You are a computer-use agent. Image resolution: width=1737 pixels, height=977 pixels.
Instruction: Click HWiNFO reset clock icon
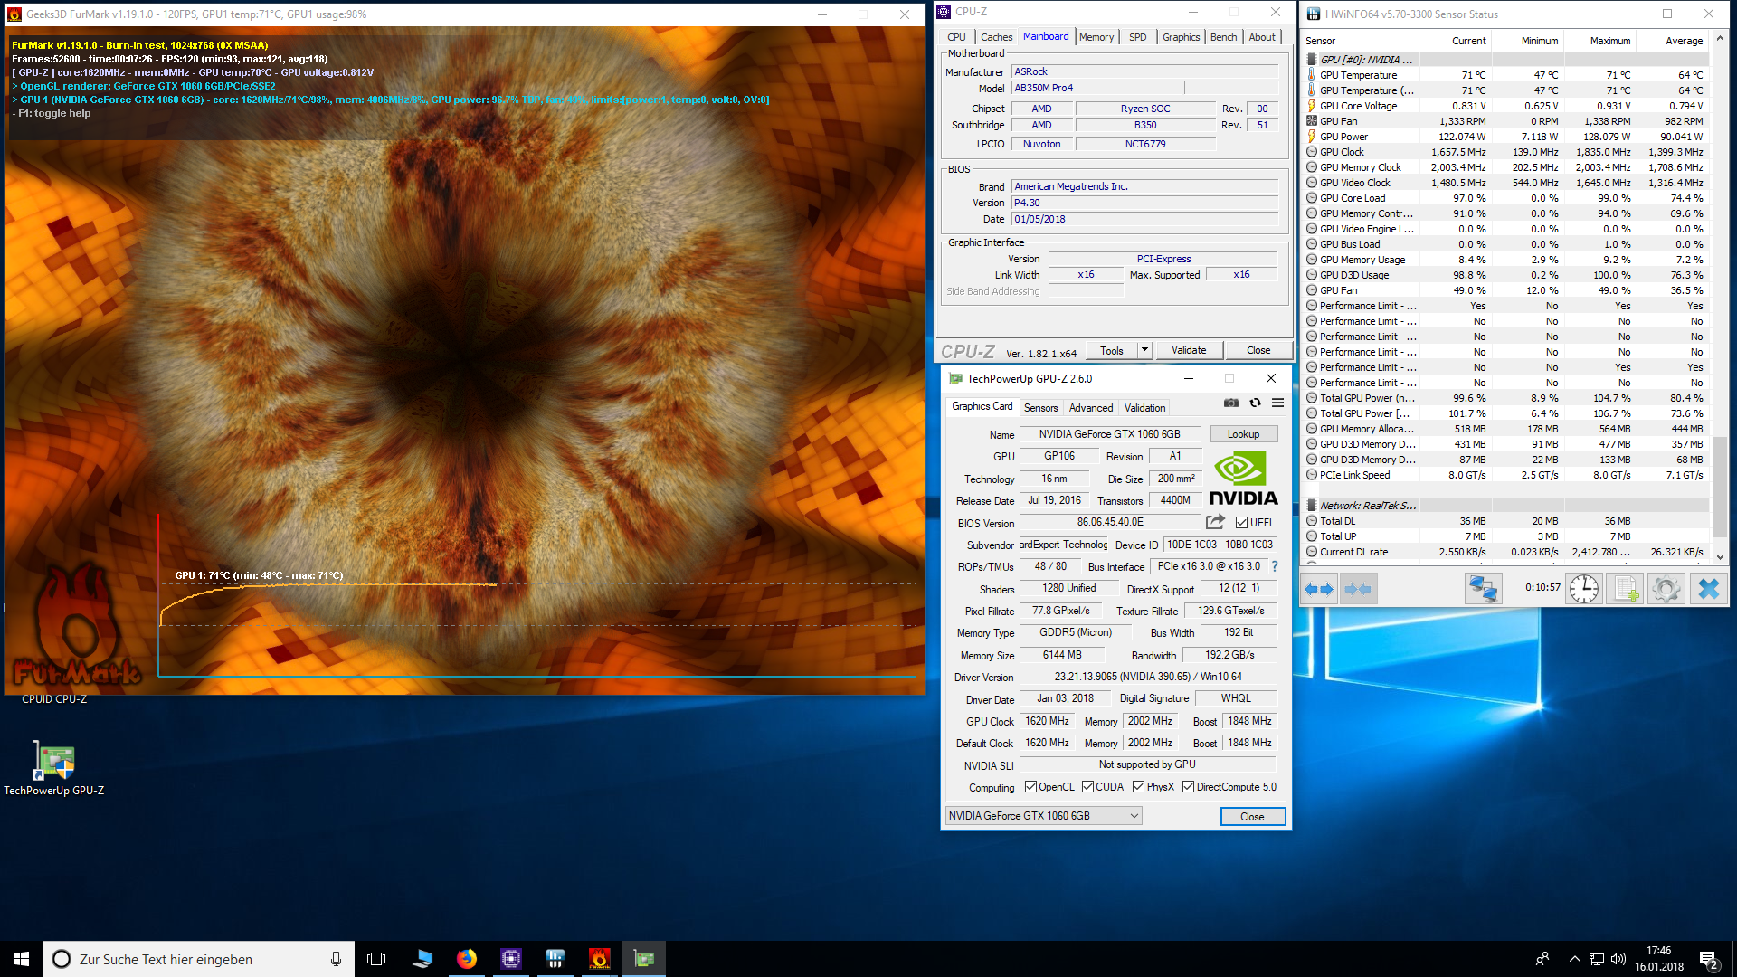pyautogui.click(x=1583, y=589)
